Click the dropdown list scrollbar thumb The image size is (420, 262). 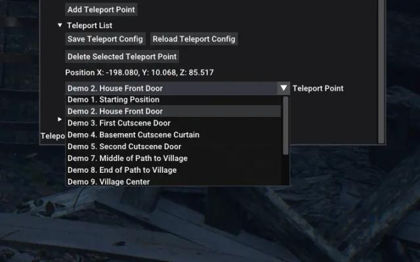(x=285, y=125)
